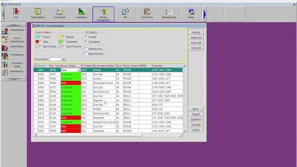Click the table's vertical scroll down arrow
The width and height of the screenshot is (297, 167).
point(184,131)
